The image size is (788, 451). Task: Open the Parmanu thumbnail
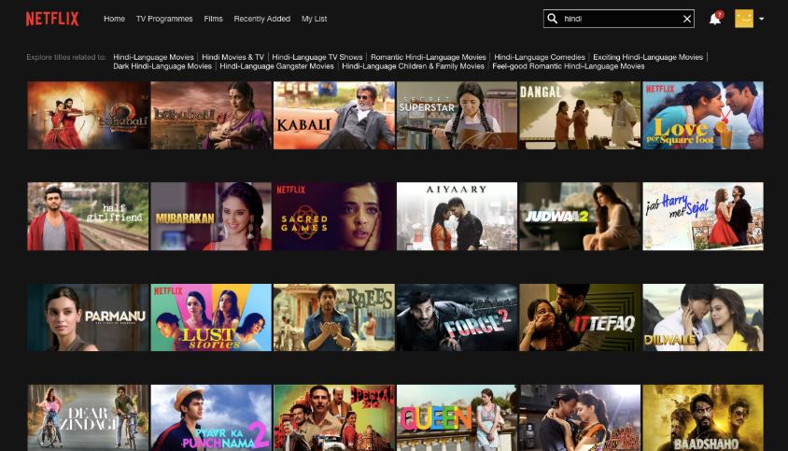click(88, 317)
